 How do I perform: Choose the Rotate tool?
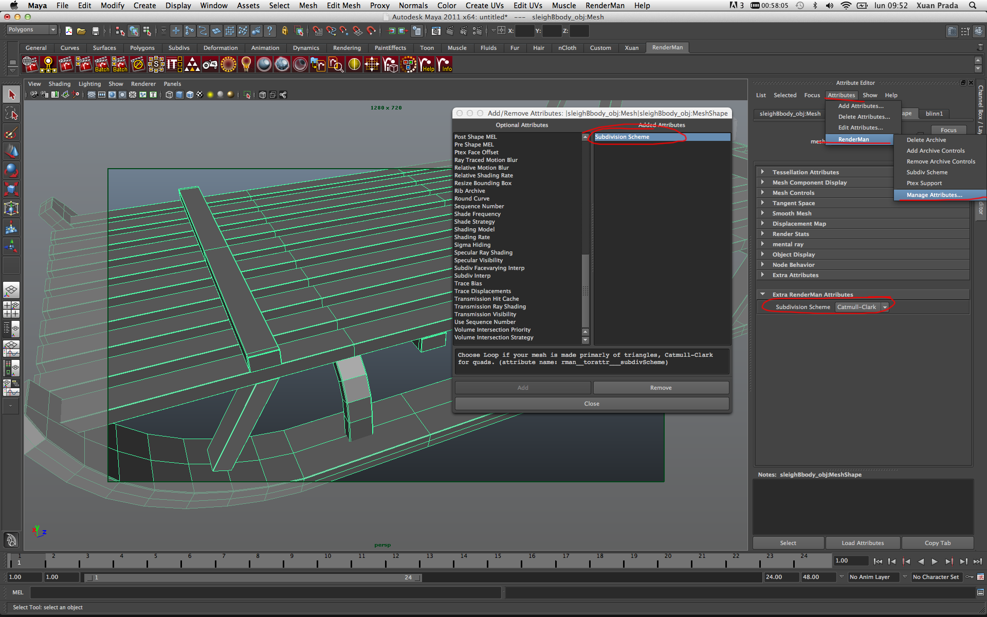[11, 171]
